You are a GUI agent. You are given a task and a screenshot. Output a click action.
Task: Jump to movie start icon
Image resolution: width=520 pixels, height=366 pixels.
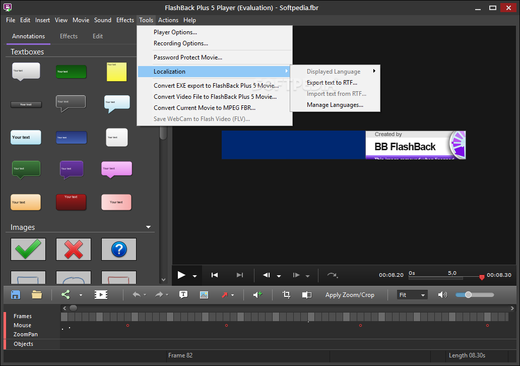point(215,275)
